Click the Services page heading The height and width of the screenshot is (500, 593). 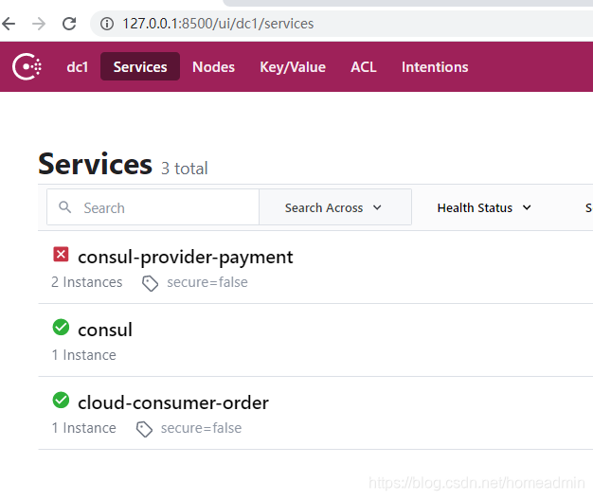(x=96, y=165)
